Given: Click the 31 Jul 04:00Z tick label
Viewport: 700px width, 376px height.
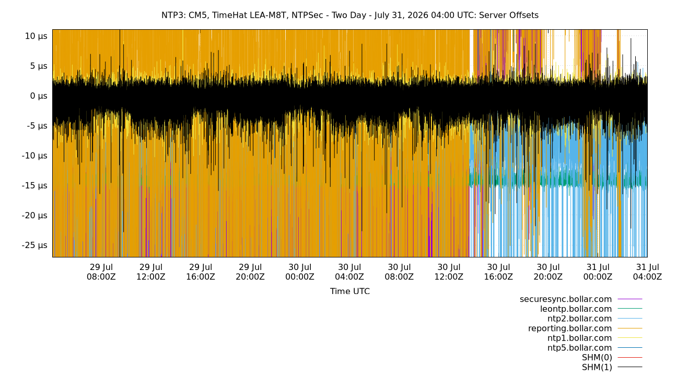Looking at the screenshot, I should pos(647,272).
